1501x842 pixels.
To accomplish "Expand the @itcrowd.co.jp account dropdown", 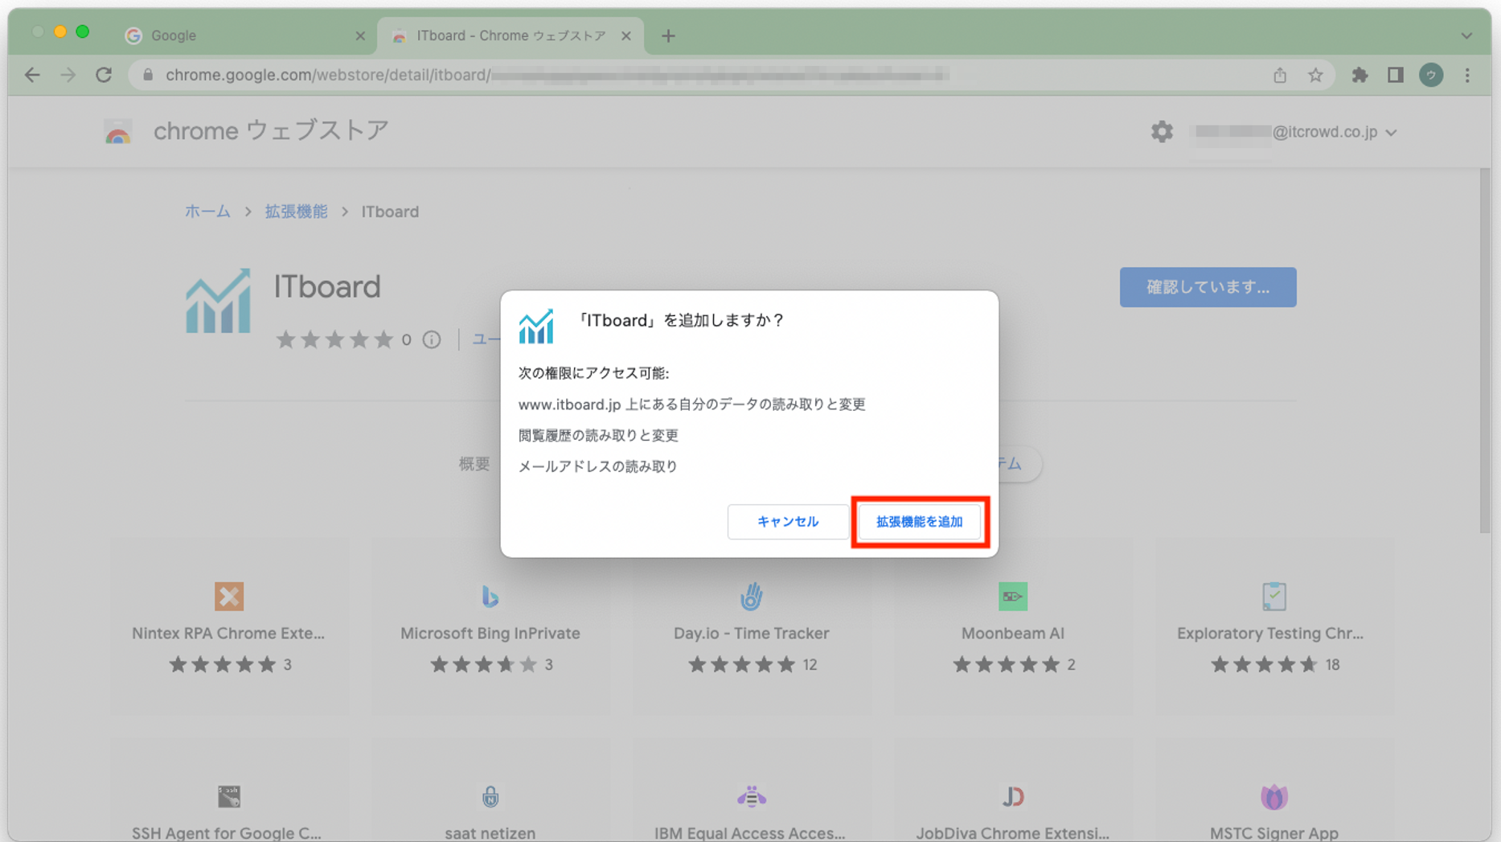I will click(x=1392, y=133).
